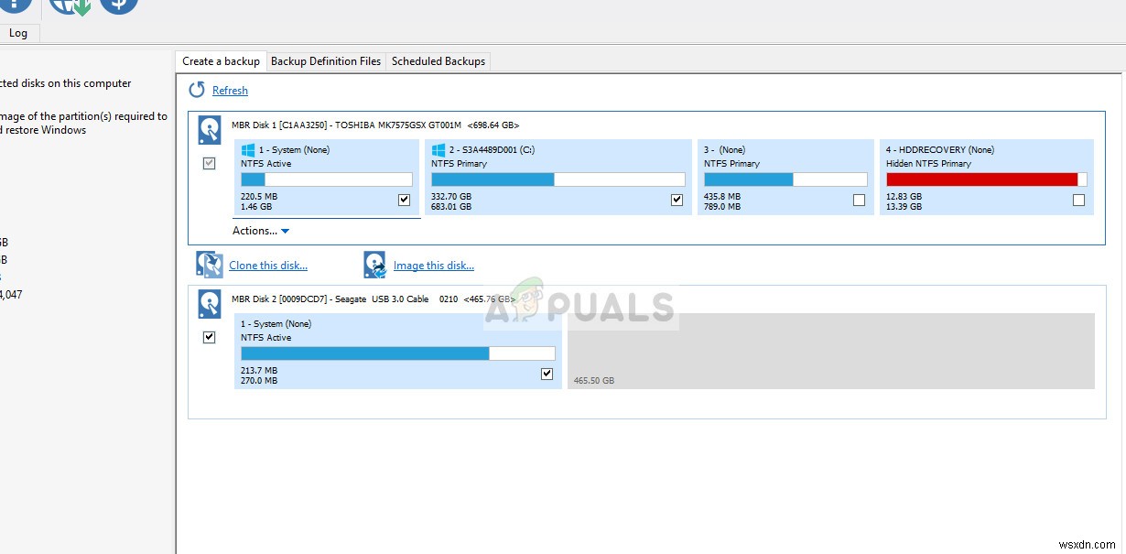Click the 332.70 GB used size text
The height and width of the screenshot is (554, 1126).
point(451,196)
